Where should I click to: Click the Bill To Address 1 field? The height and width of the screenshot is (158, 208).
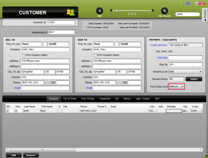point(45,61)
